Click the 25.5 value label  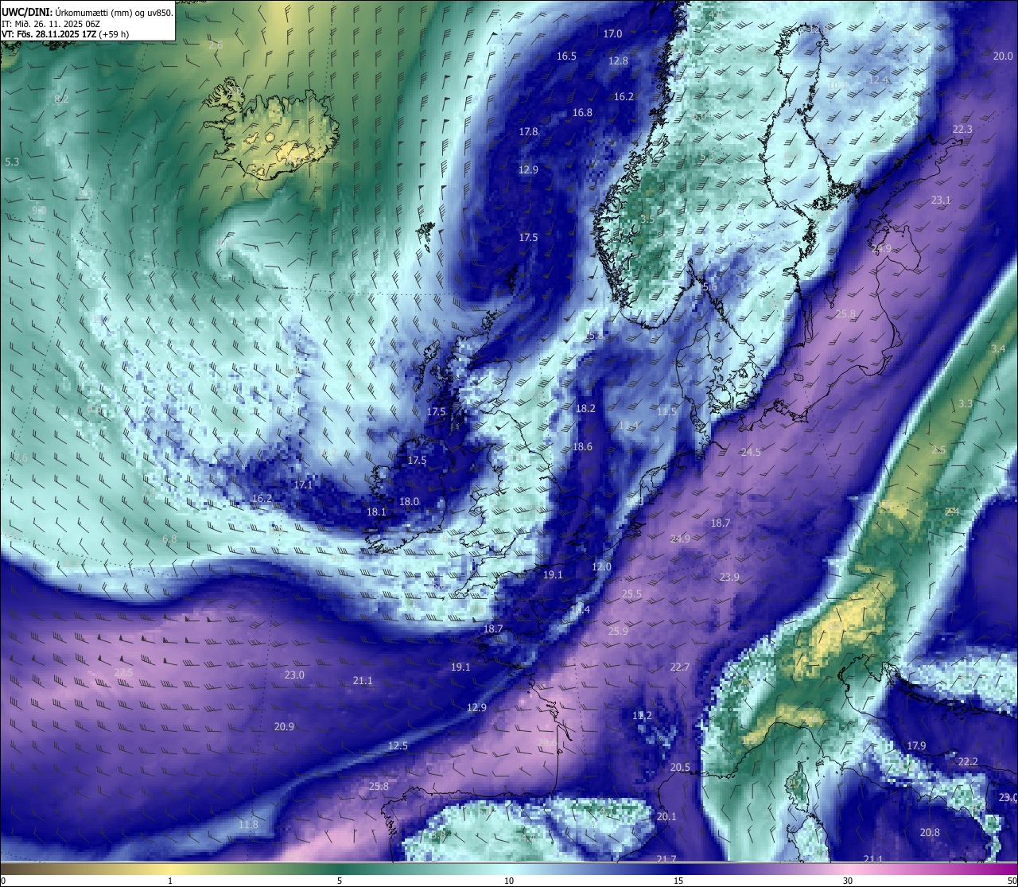tap(631, 594)
